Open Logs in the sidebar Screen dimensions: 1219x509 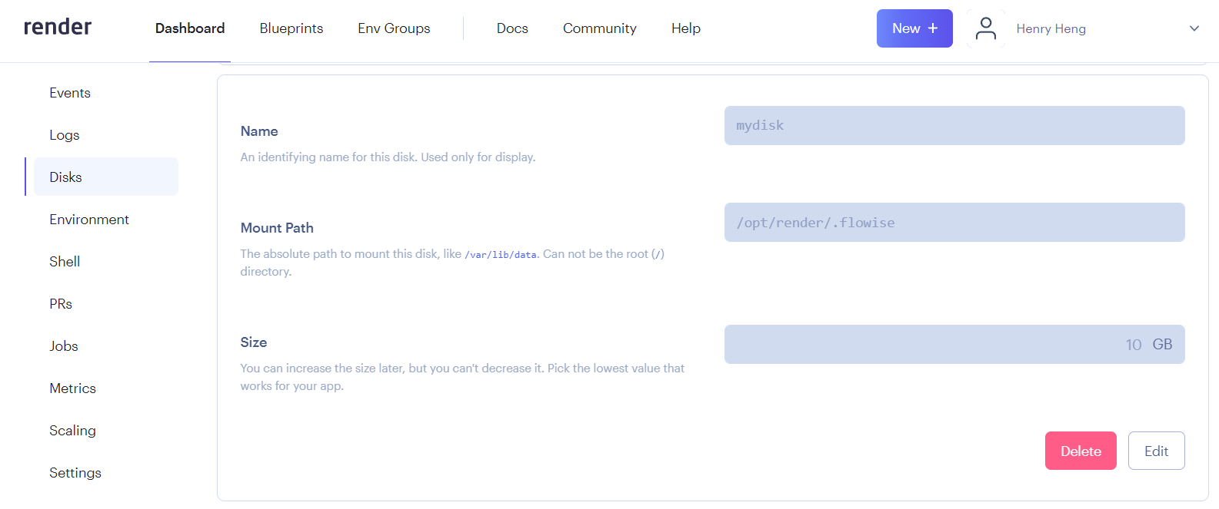[x=65, y=135]
